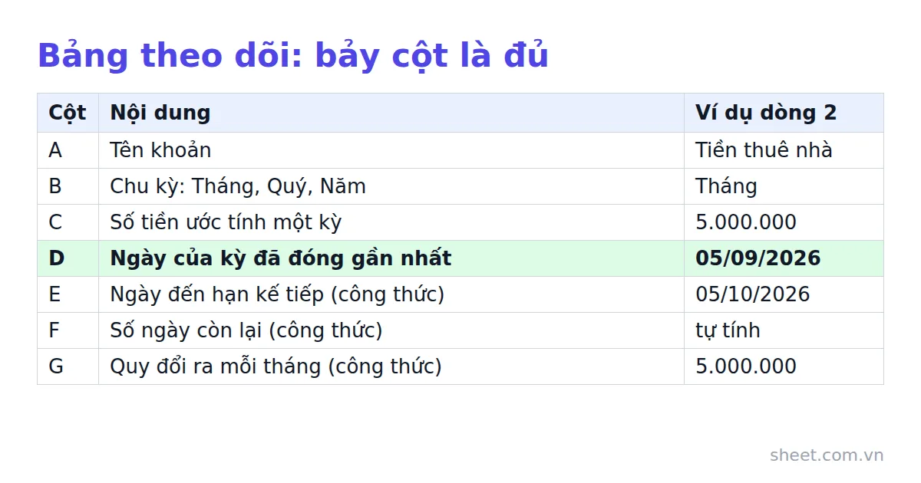This screenshot has width=921, height=483.
Task: Click cell with letter E
Action: coord(68,294)
